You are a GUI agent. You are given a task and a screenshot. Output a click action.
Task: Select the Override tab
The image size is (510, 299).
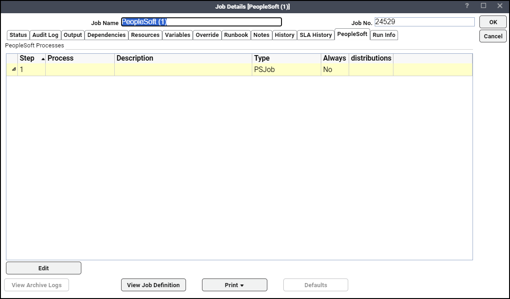click(207, 35)
